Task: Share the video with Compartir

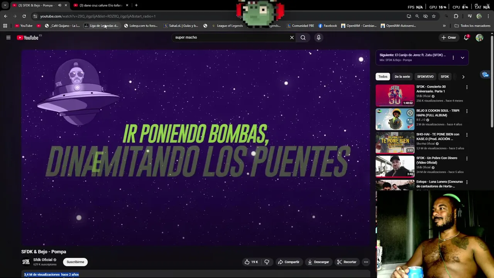Action: (x=289, y=262)
